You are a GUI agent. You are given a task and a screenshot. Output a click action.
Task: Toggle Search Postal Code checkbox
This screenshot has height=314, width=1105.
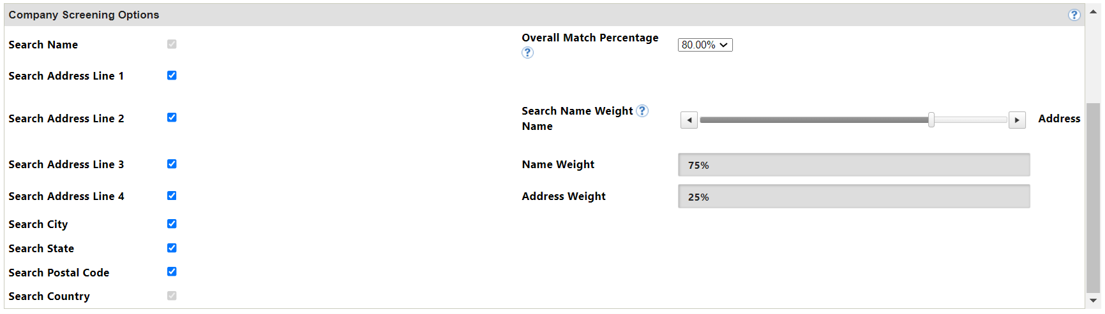172,271
